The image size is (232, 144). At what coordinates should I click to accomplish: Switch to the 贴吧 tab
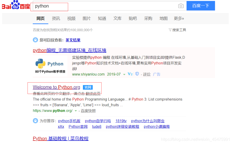(x=133, y=19)
